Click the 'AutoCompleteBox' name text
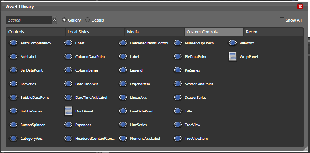The width and height of the screenshot is (310, 153). tap(36, 43)
